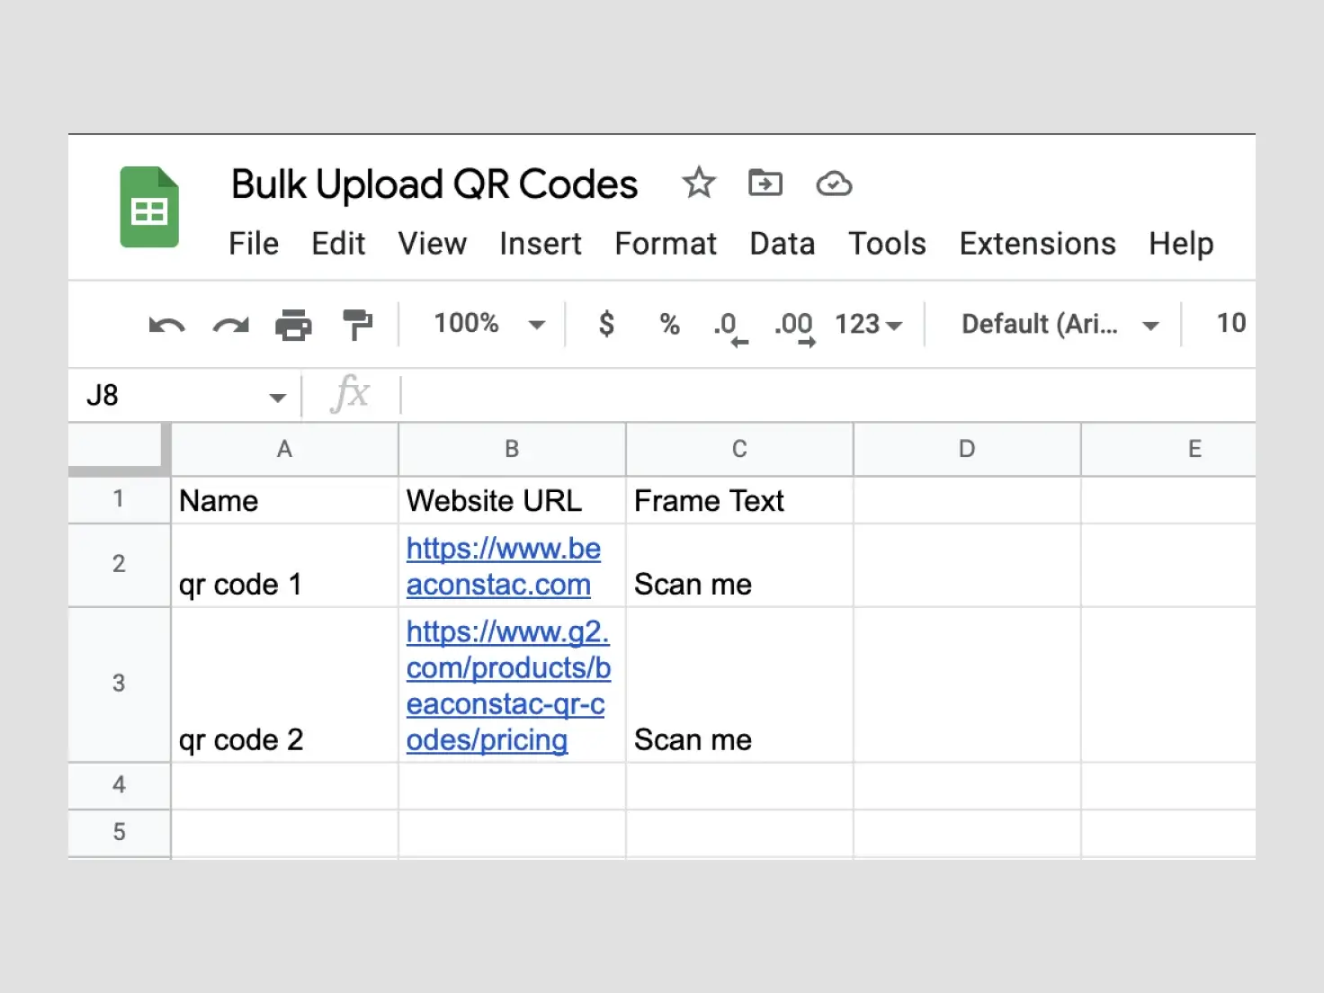Viewport: 1324px width, 993px height.
Task: Select the Website URL cell
Action: pyautogui.click(x=512, y=500)
